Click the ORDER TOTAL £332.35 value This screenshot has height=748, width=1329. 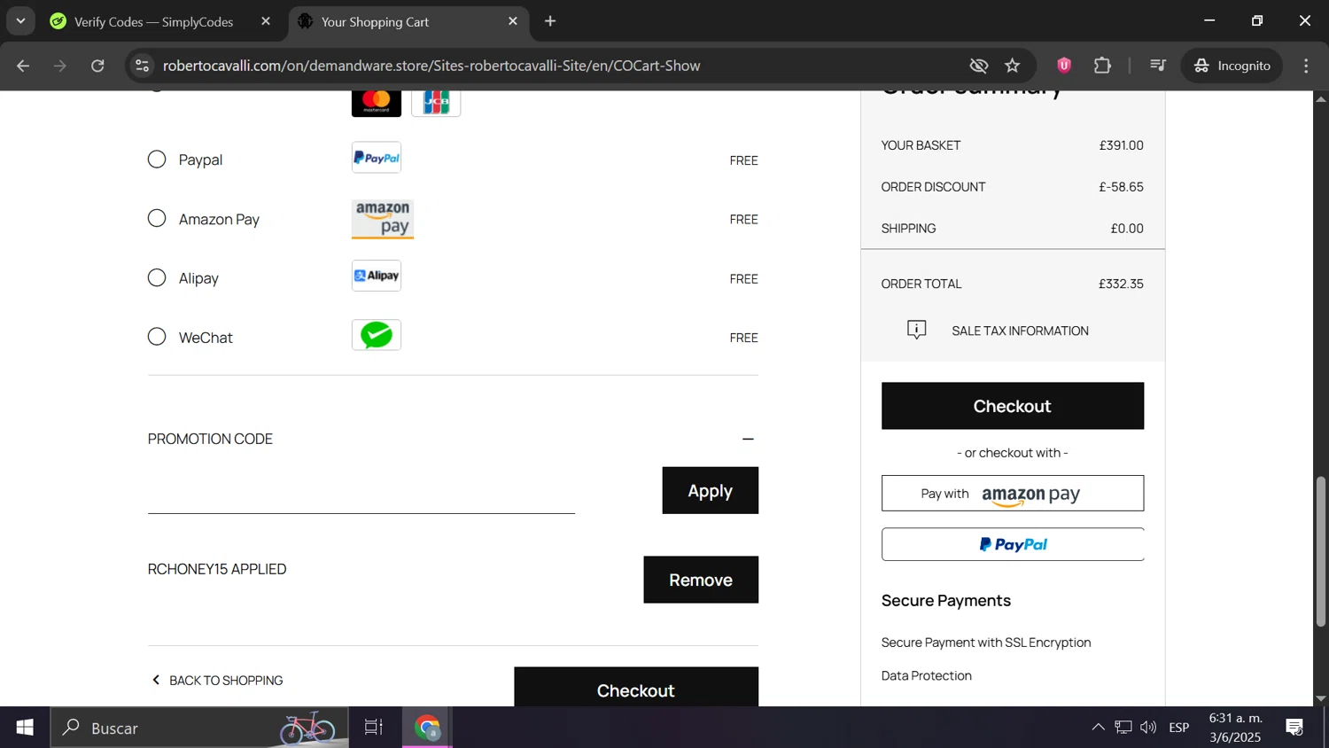pos(1121,284)
